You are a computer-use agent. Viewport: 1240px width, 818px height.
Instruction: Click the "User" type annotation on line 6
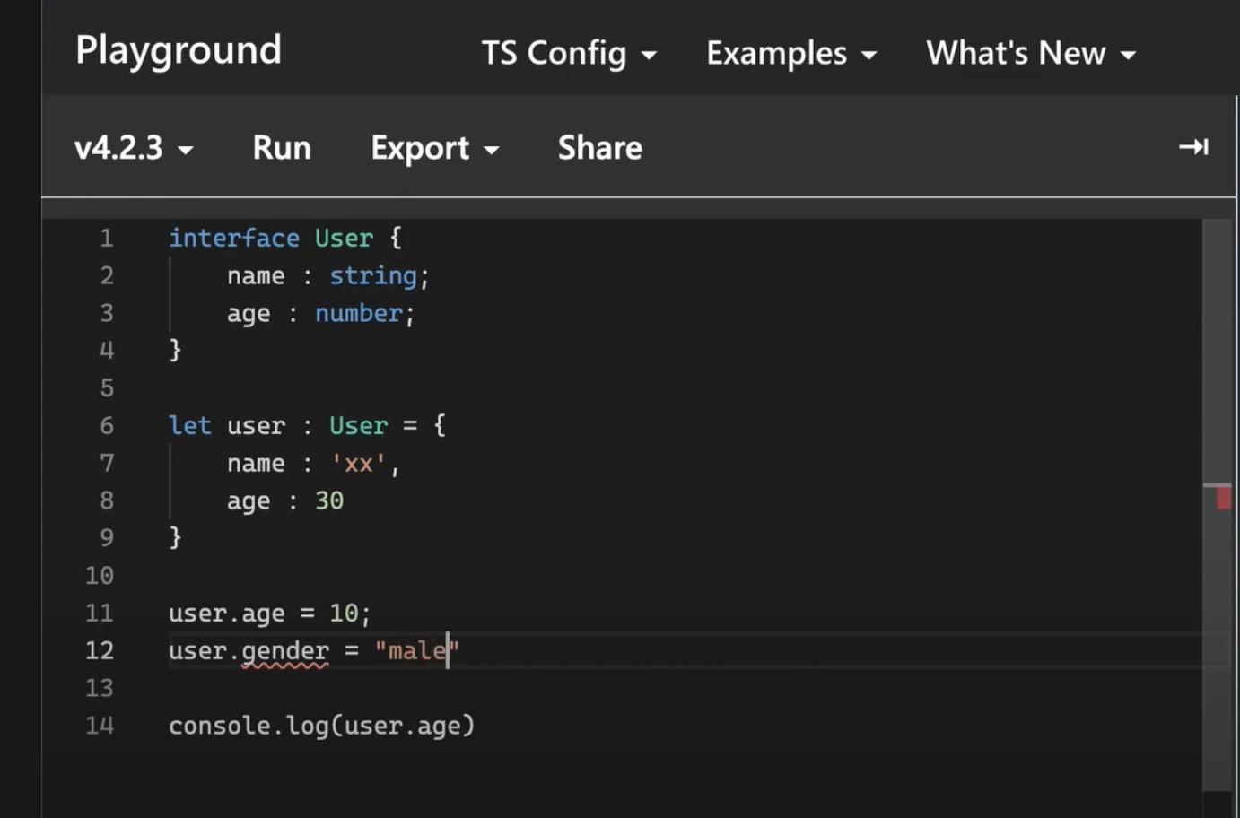[359, 425]
